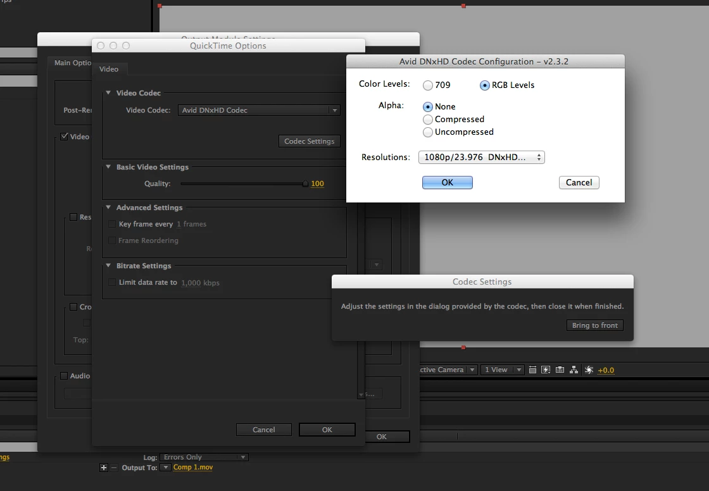Click Reset Exposure aperture icon
Viewport: 709px width, 491px height.
click(x=589, y=370)
